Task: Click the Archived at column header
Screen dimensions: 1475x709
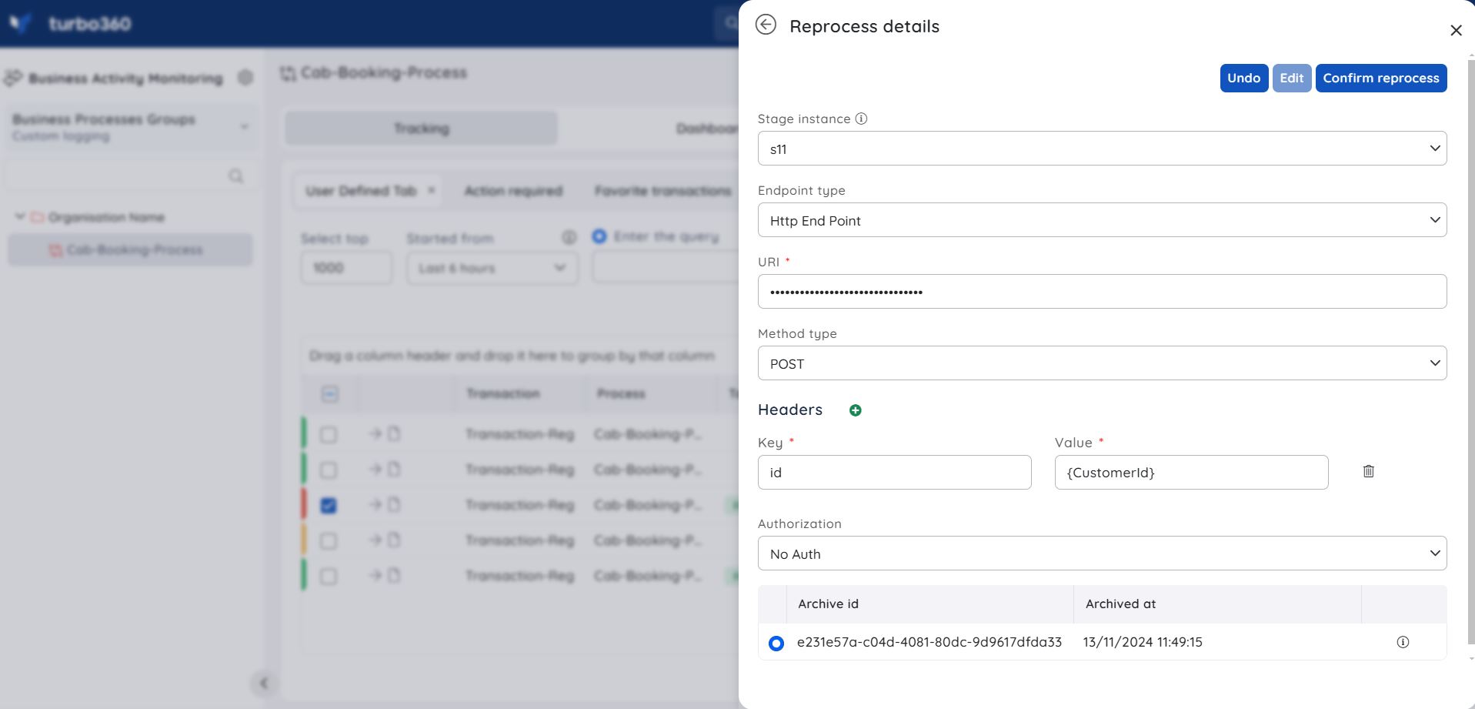Action: [x=1120, y=604]
